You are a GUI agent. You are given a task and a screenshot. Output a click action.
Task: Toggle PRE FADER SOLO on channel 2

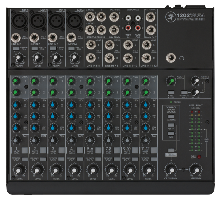pyautogui.click(x=43, y=159)
